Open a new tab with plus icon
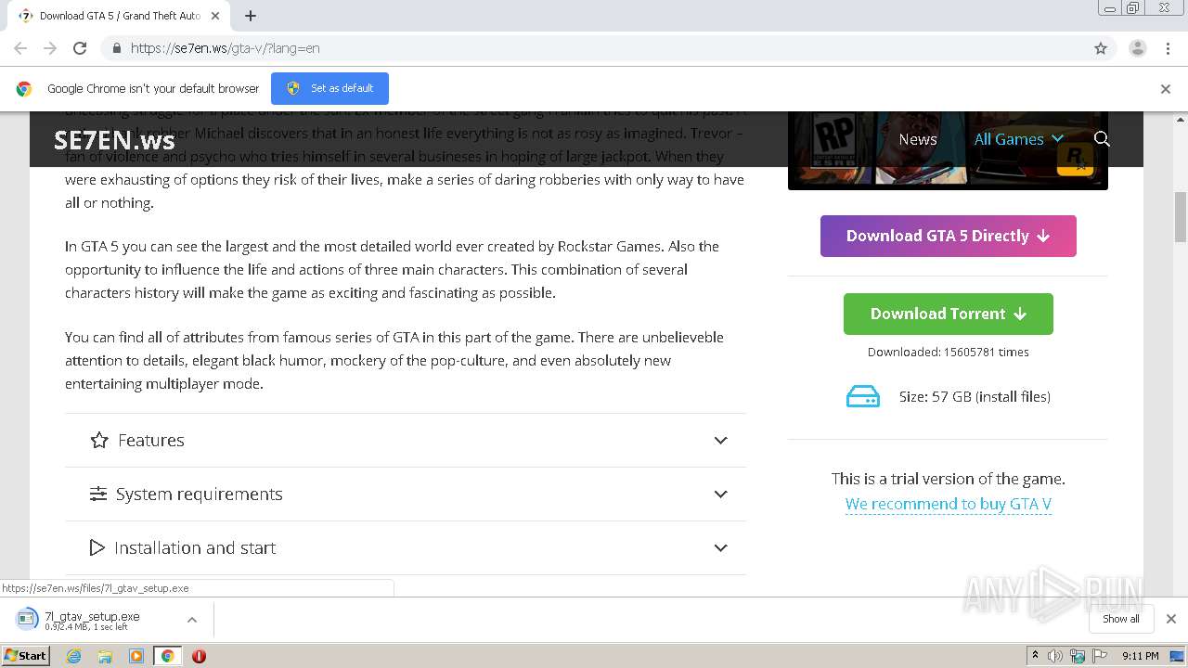This screenshot has height=668, width=1188. click(x=251, y=16)
